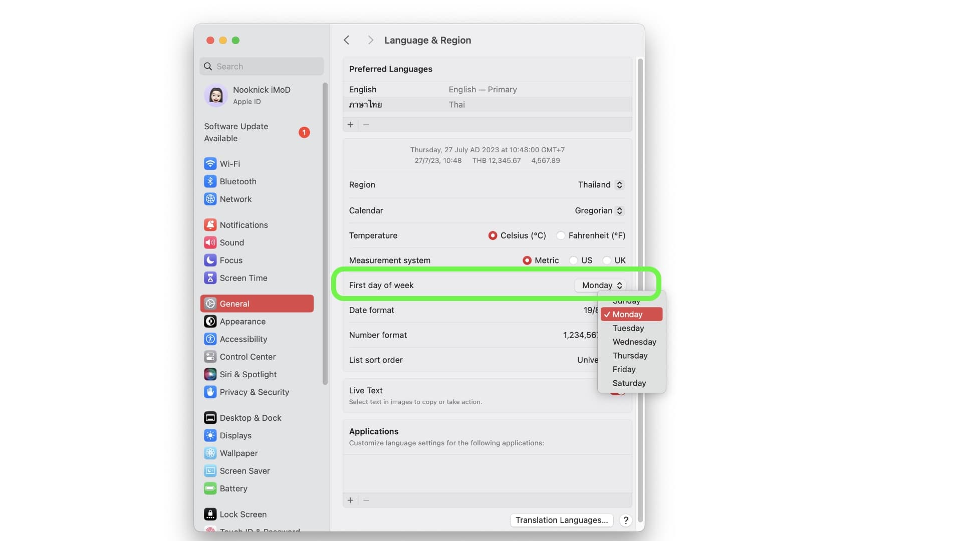Open Notifications bell icon in sidebar
The height and width of the screenshot is (541, 962).
tap(210, 225)
